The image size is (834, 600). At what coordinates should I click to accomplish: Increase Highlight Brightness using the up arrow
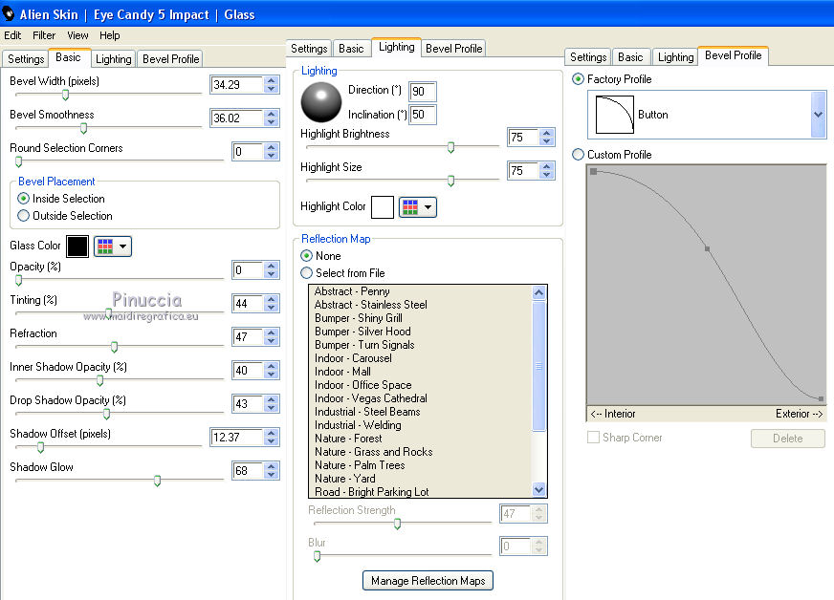[x=547, y=134]
